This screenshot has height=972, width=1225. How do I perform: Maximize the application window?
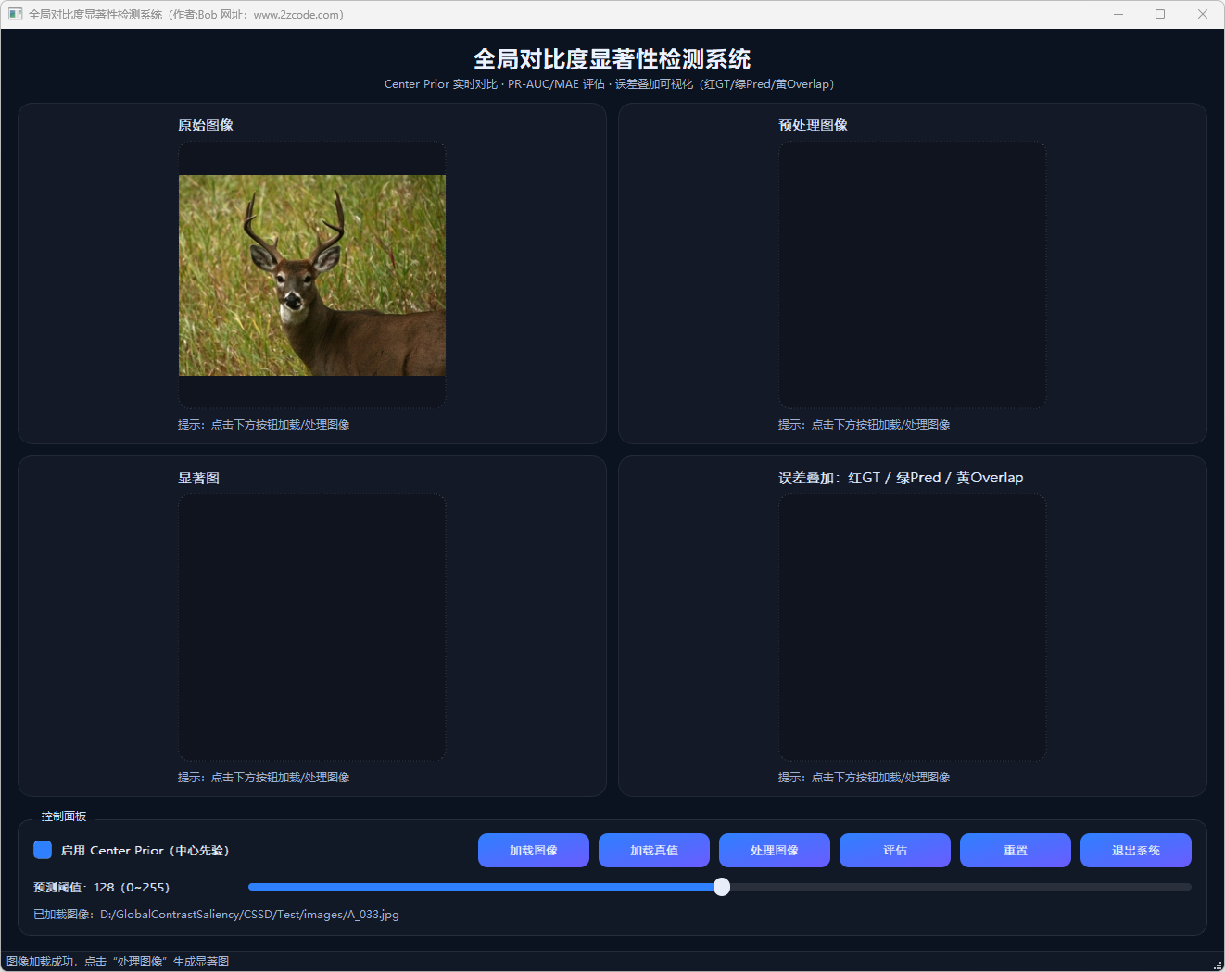click(x=1160, y=14)
